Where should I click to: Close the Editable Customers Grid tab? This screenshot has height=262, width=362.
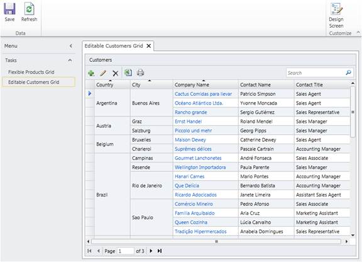[x=149, y=46]
